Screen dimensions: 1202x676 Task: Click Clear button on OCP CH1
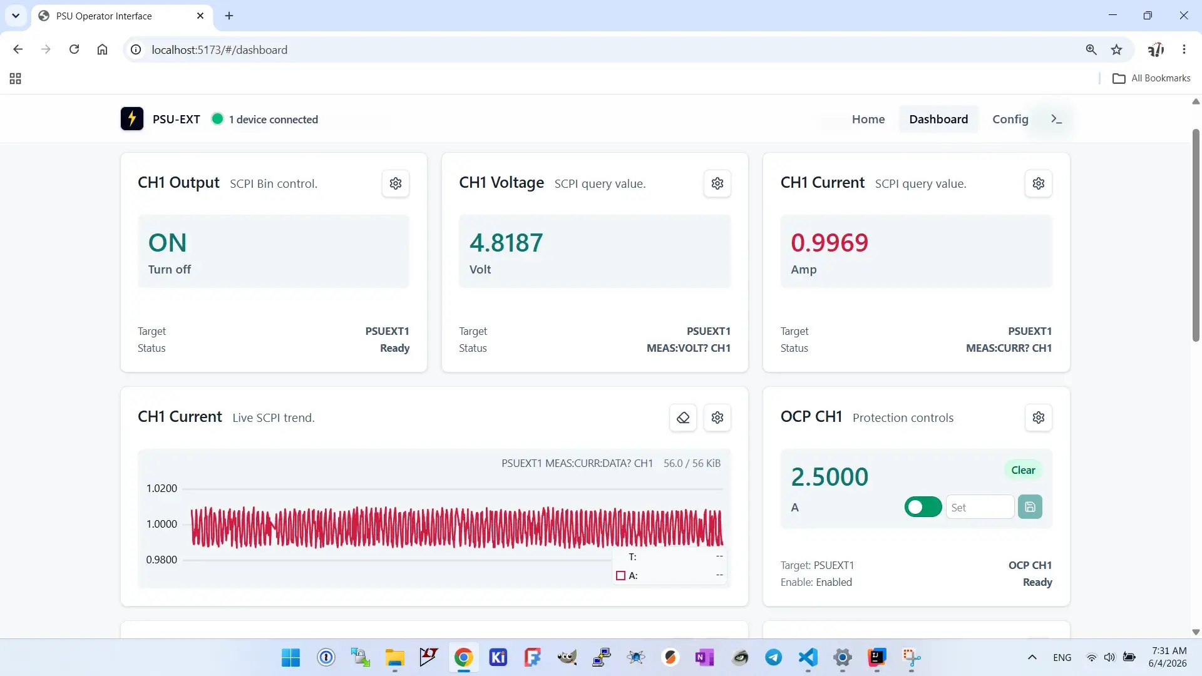coord(1023,470)
